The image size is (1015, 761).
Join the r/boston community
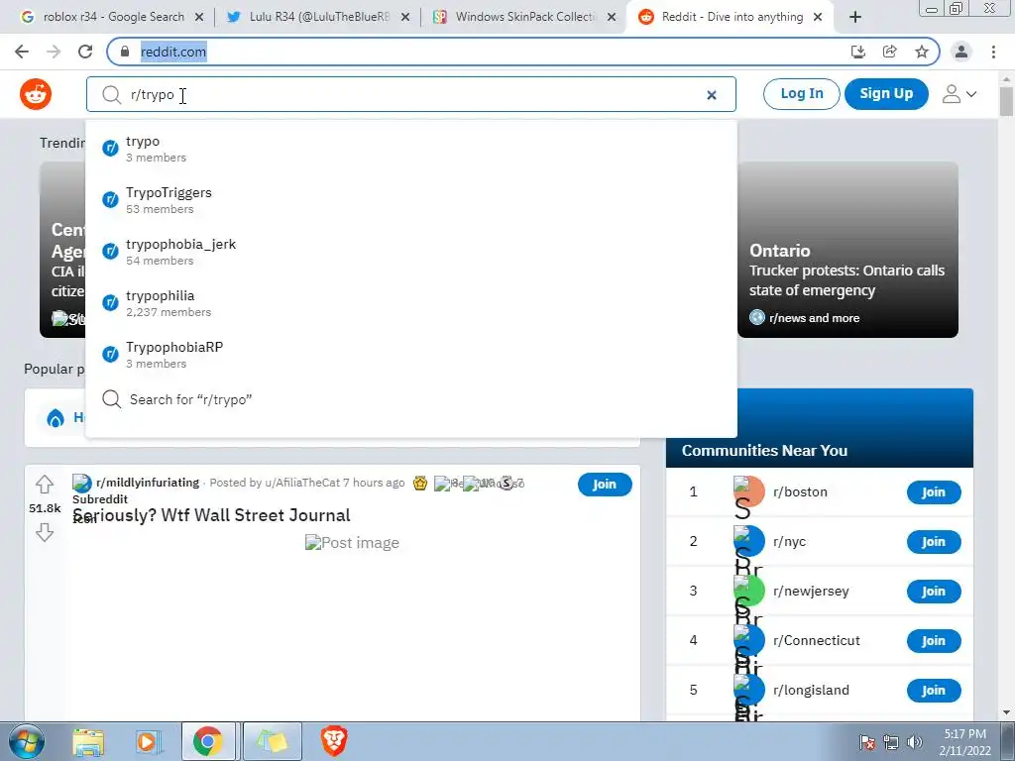[934, 492]
